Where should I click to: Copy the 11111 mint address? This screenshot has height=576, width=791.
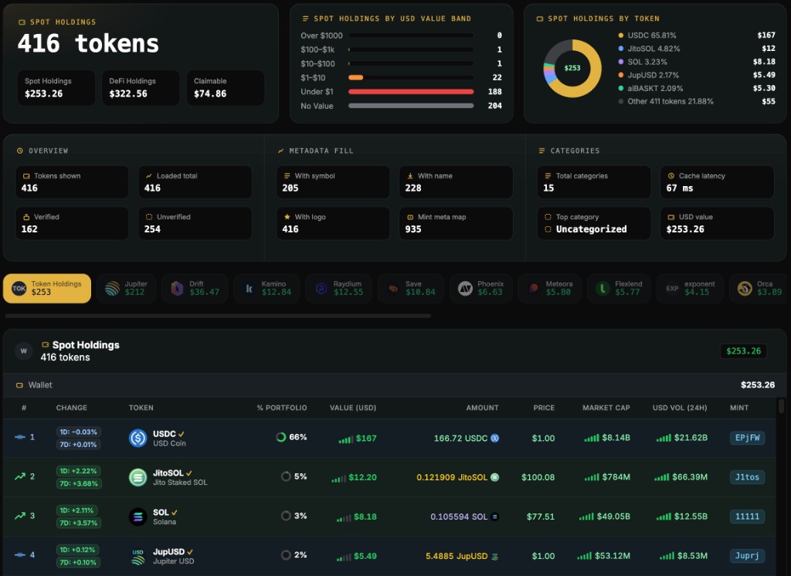click(747, 517)
